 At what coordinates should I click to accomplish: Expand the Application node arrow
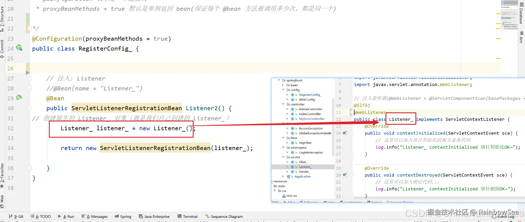click(x=283, y=176)
